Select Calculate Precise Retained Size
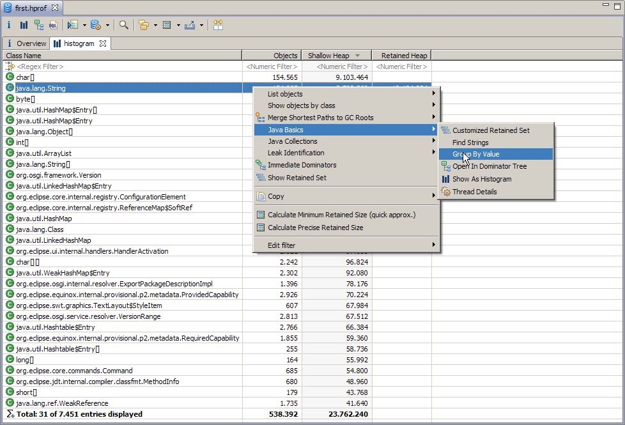 click(x=315, y=228)
